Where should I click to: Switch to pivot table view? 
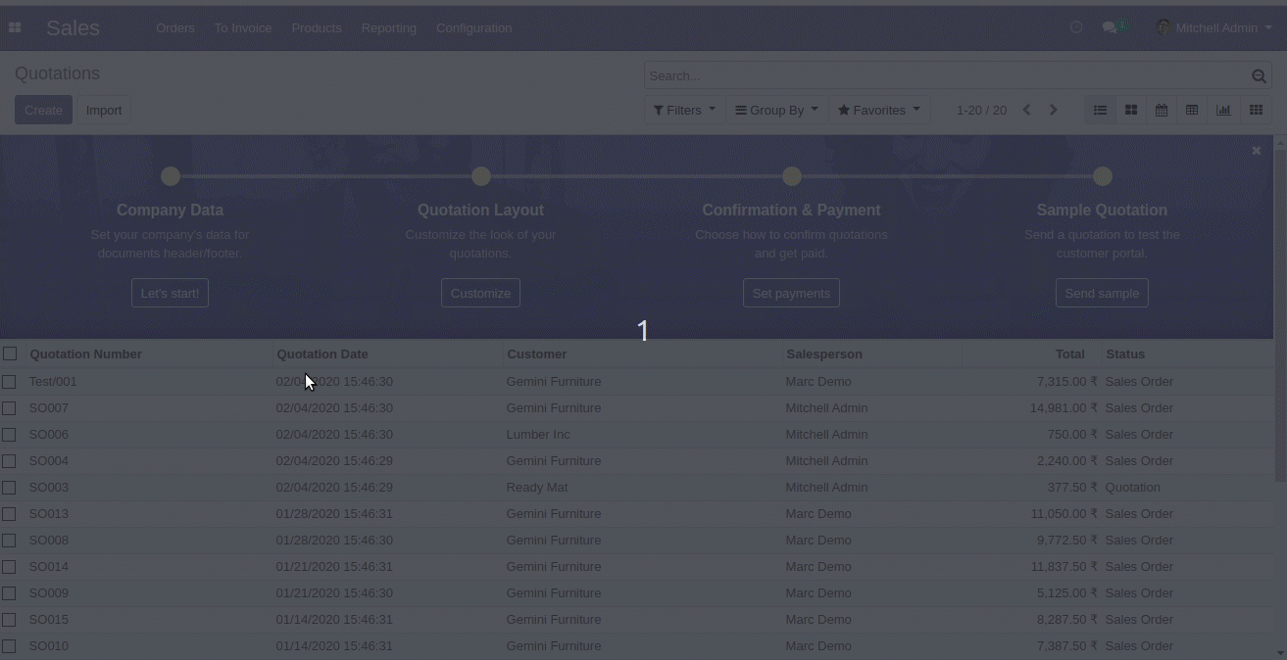pos(1192,110)
